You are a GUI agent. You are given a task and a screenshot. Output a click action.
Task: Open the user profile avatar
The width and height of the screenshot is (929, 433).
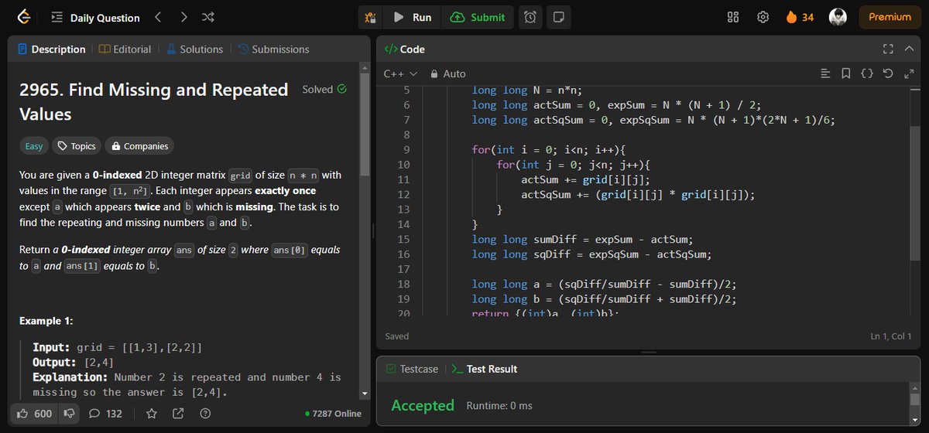coord(838,17)
